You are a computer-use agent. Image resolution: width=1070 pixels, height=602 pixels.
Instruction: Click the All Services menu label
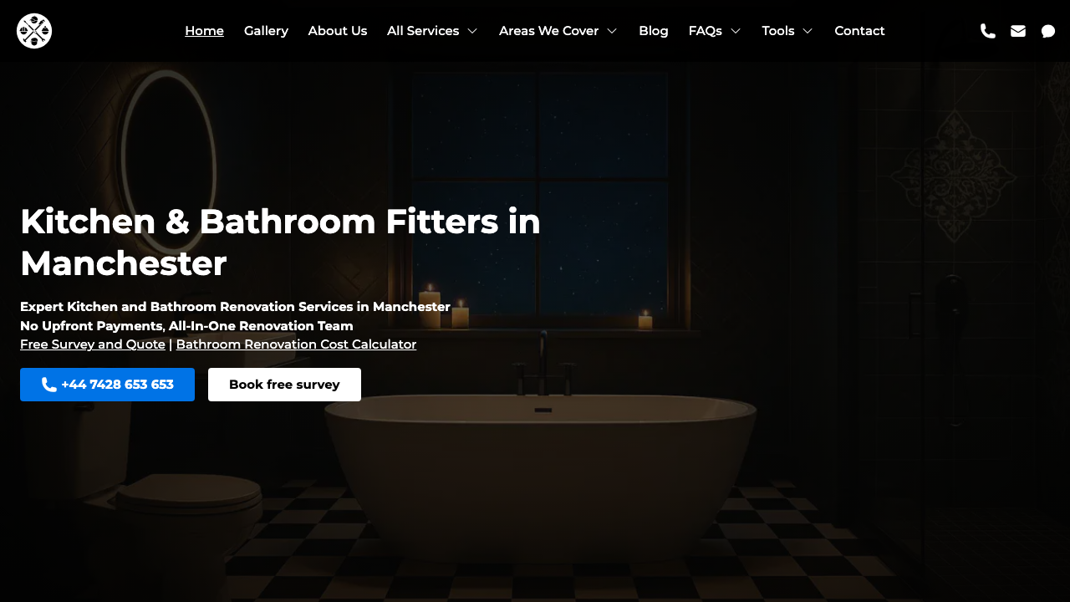(x=423, y=31)
